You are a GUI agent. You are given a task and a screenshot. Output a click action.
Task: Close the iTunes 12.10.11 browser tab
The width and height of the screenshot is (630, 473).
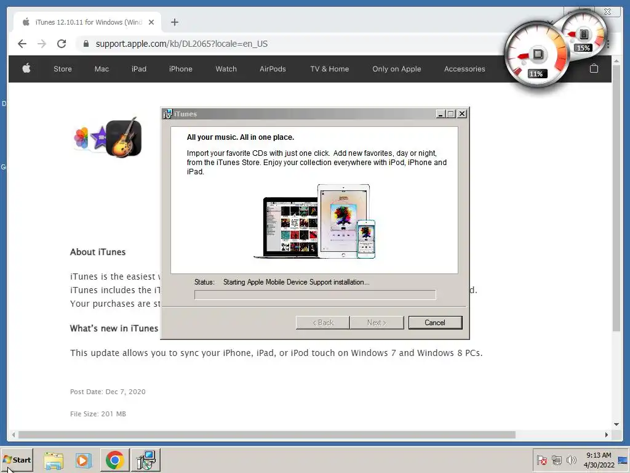[x=151, y=22]
